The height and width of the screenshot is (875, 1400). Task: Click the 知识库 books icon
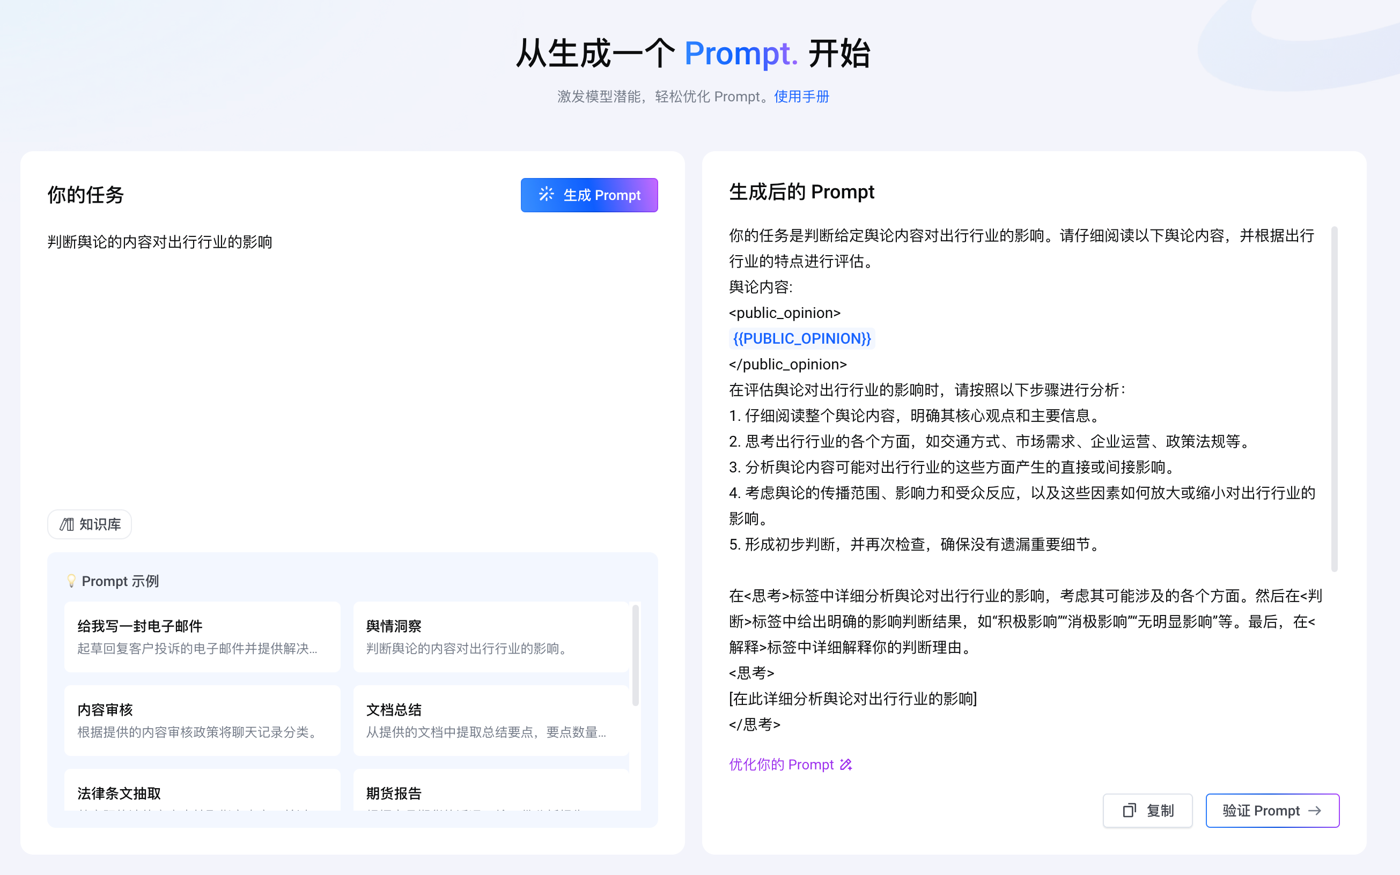tap(67, 524)
